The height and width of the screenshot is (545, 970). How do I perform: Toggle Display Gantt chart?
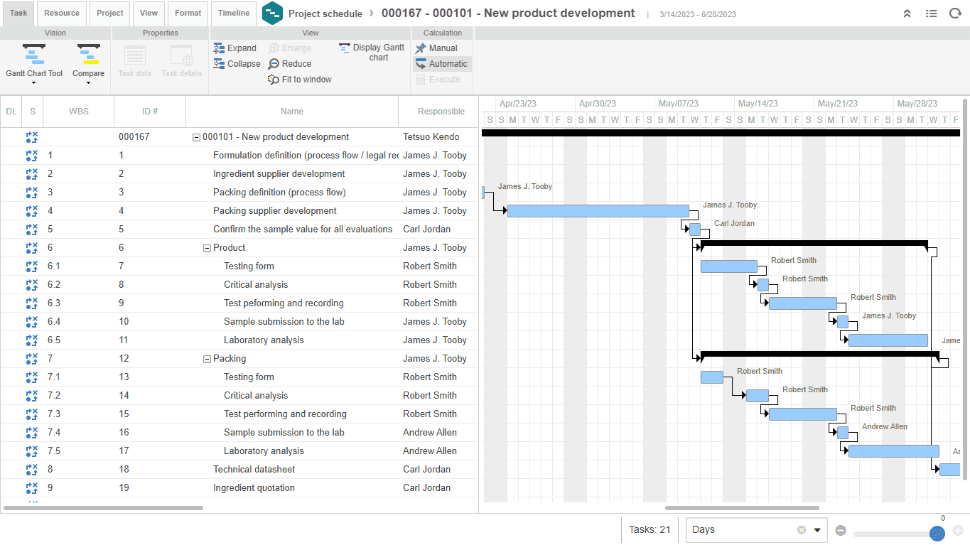(345, 48)
